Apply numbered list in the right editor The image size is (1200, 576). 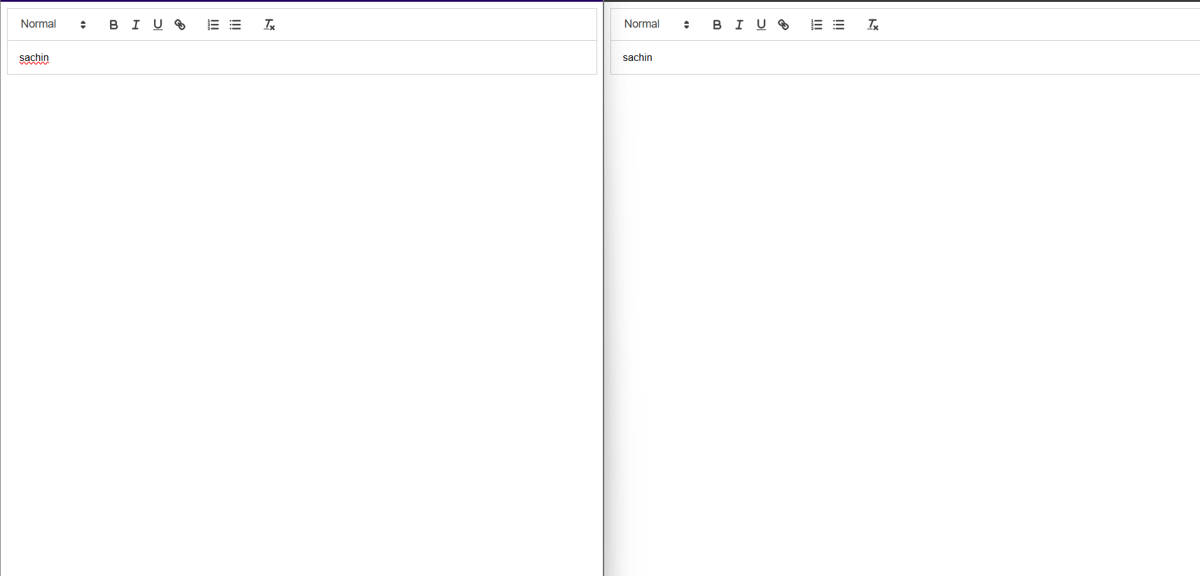click(x=817, y=24)
